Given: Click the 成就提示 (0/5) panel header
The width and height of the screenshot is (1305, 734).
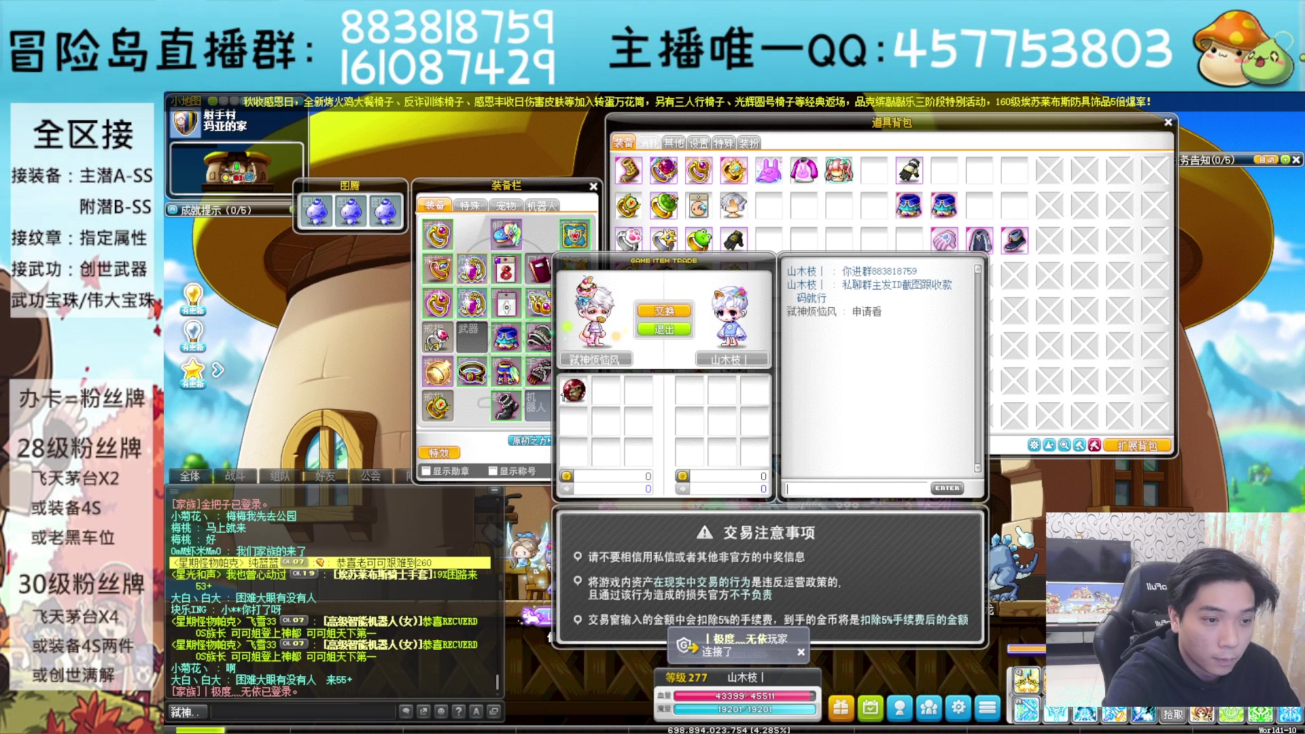Looking at the screenshot, I should tap(230, 210).
